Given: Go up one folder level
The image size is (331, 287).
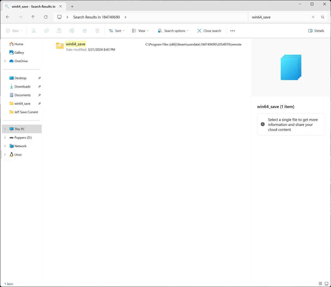Looking at the screenshot, I should click(33, 17).
